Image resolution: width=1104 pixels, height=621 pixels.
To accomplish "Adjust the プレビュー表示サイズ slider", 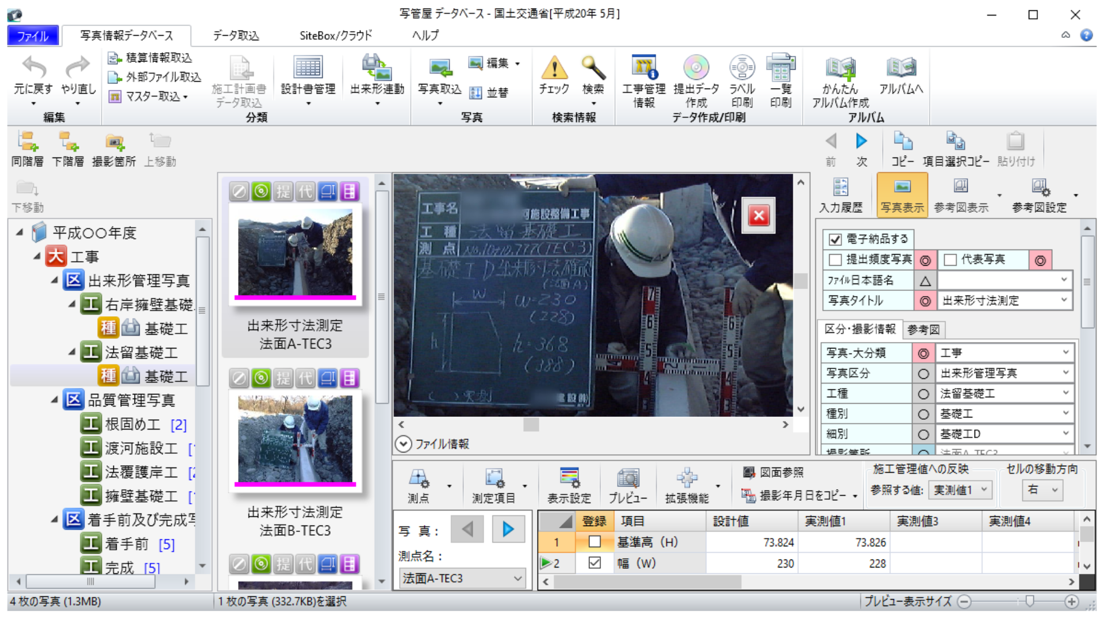I will click(1029, 601).
